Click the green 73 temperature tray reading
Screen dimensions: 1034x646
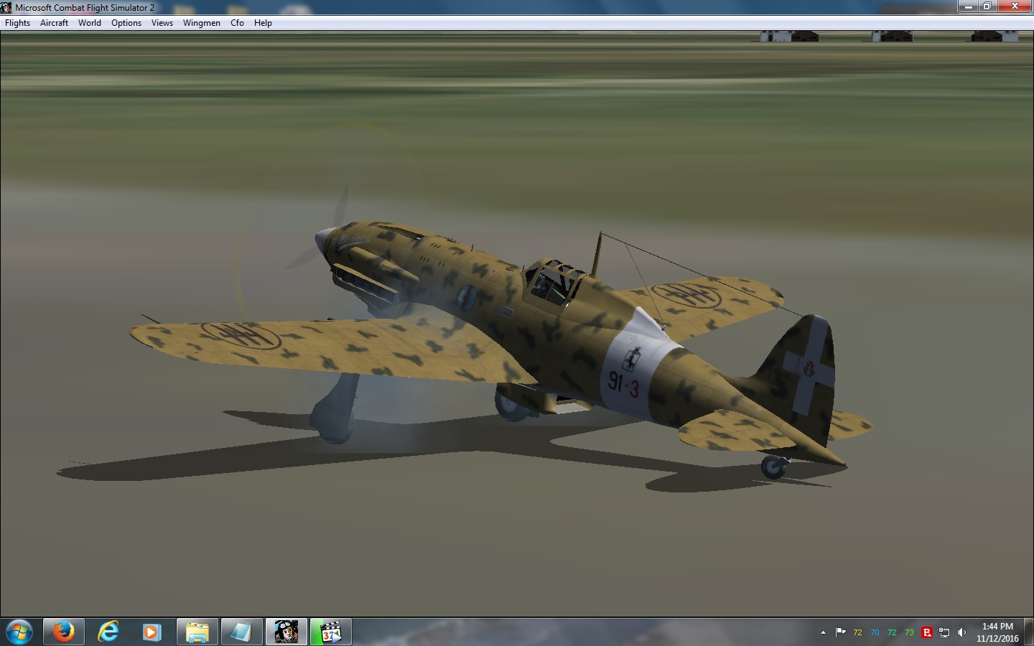click(909, 632)
